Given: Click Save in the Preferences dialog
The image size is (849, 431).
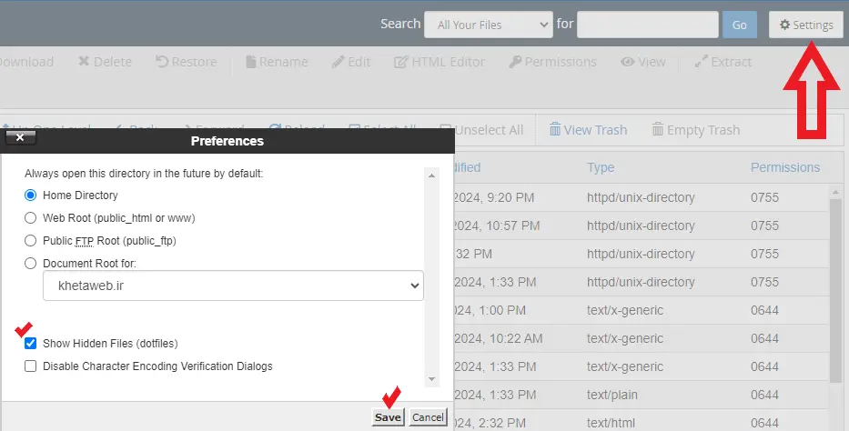Looking at the screenshot, I should click(x=388, y=417).
